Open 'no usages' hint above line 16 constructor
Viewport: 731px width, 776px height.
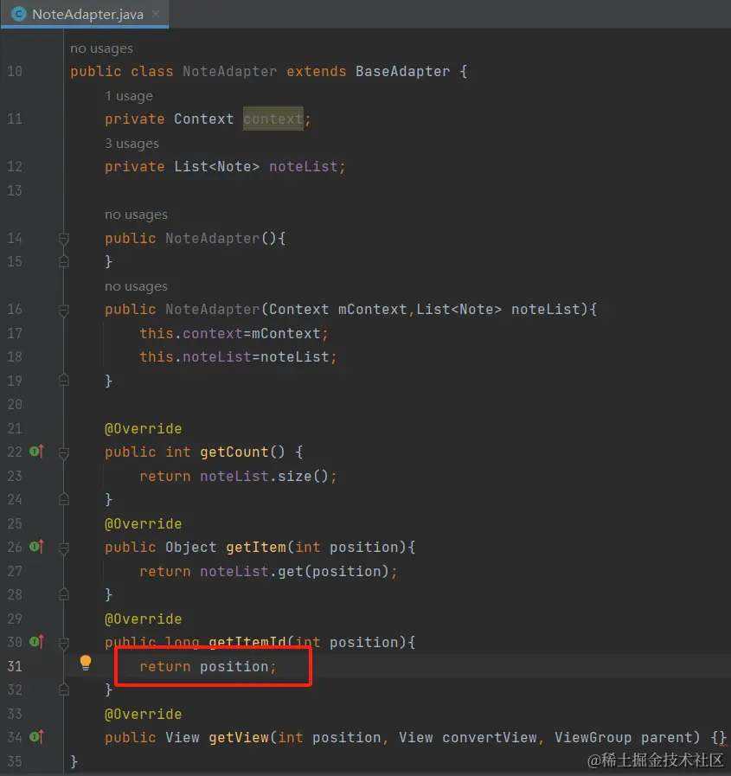pyautogui.click(x=136, y=286)
